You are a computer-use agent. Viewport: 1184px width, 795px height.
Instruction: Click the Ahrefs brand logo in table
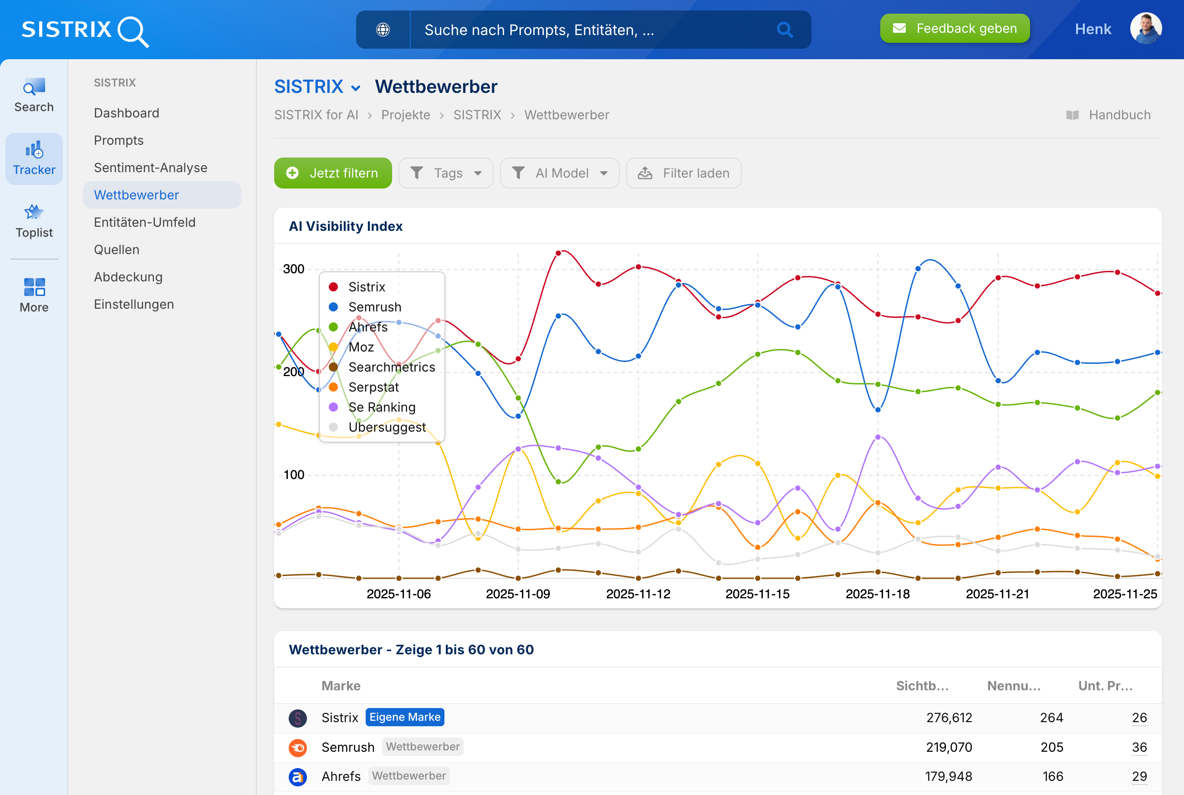pyautogui.click(x=298, y=776)
